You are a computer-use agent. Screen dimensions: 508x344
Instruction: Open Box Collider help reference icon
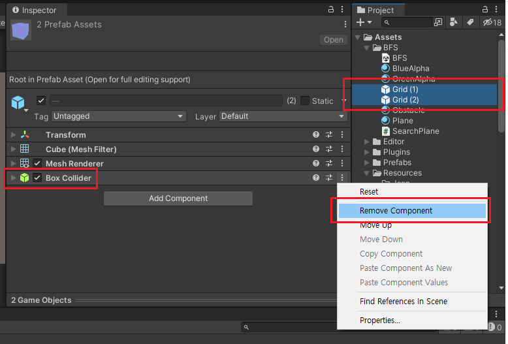point(316,178)
